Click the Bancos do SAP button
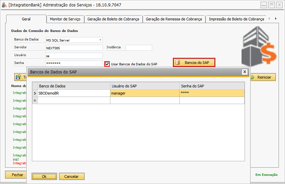The height and width of the screenshot is (184, 285). (x=194, y=63)
